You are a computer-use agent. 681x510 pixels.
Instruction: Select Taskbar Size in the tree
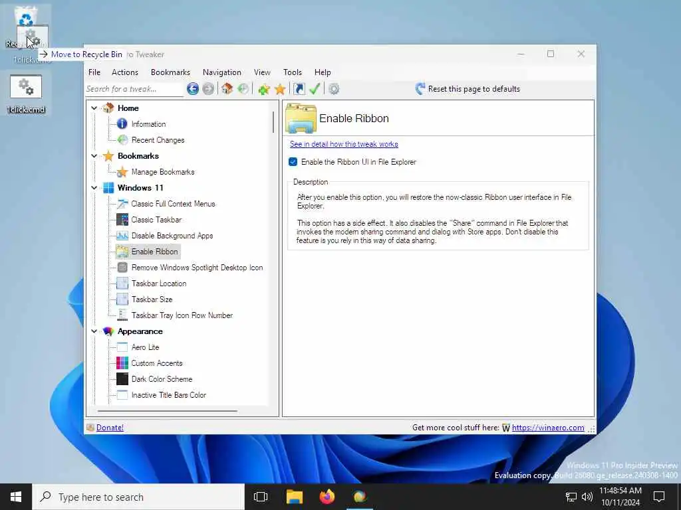152,299
